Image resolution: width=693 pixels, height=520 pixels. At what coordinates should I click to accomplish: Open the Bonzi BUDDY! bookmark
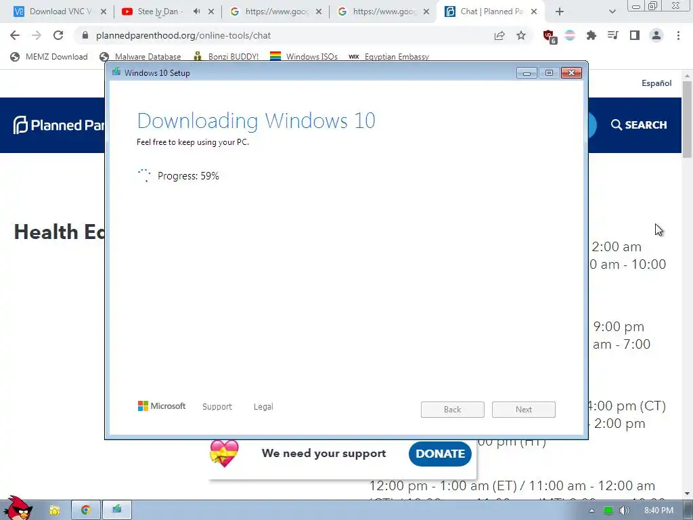click(226, 57)
